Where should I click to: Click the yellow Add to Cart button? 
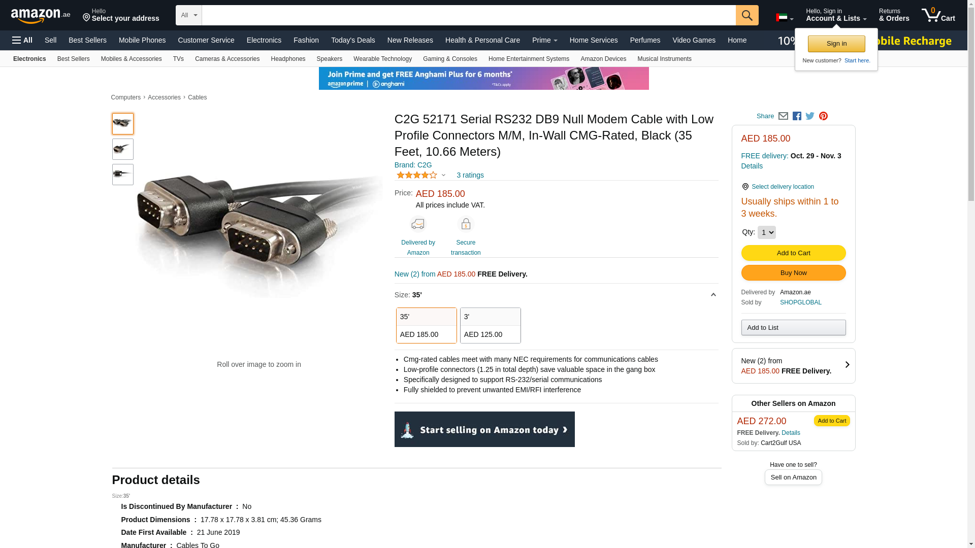tap(793, 253)
